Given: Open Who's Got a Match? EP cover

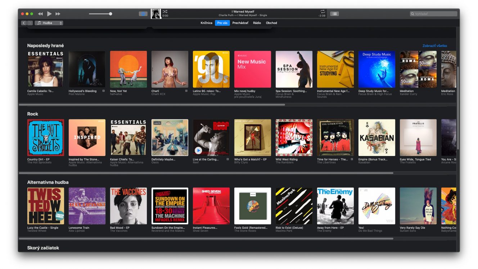Looking at the screenshot, I should 253,138.
